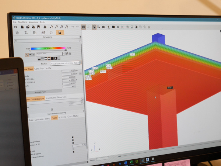Select the highlighted pointer selection tool
221x166 pixels.
coord(94,27)
